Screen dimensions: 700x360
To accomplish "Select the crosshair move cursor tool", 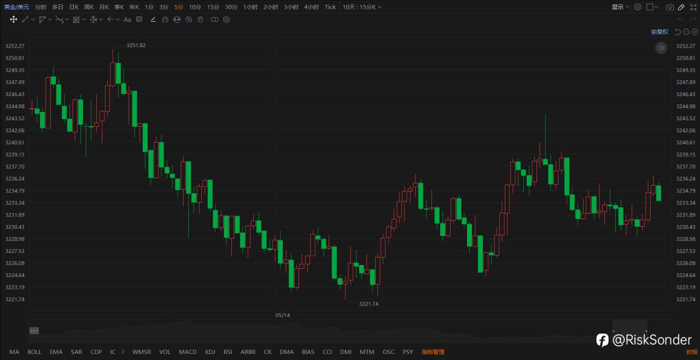I will coord(14,20).
